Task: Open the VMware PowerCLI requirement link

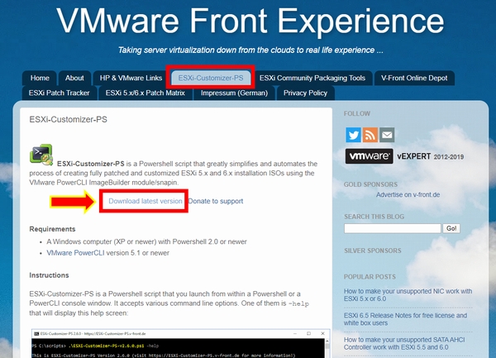Action: [75, 253]
